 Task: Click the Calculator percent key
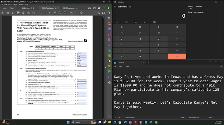[122, 27]
